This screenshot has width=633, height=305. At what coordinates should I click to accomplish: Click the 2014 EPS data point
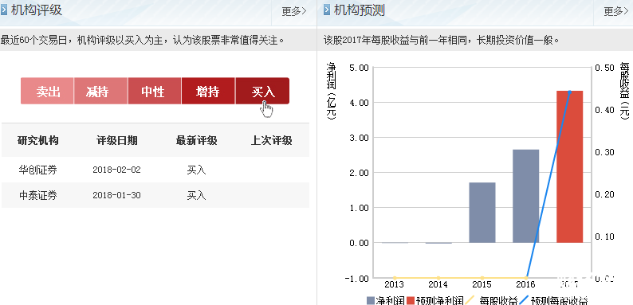pyautogui.click(x=438, y=278)
